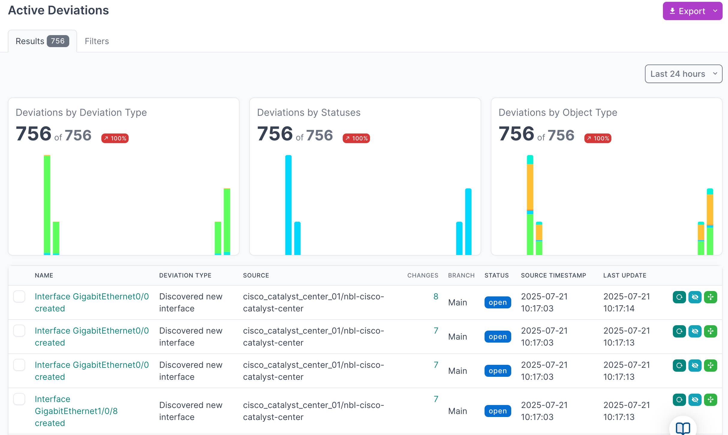Click open status badge in first row
The image size is (728, 435).
pos(497,302)
